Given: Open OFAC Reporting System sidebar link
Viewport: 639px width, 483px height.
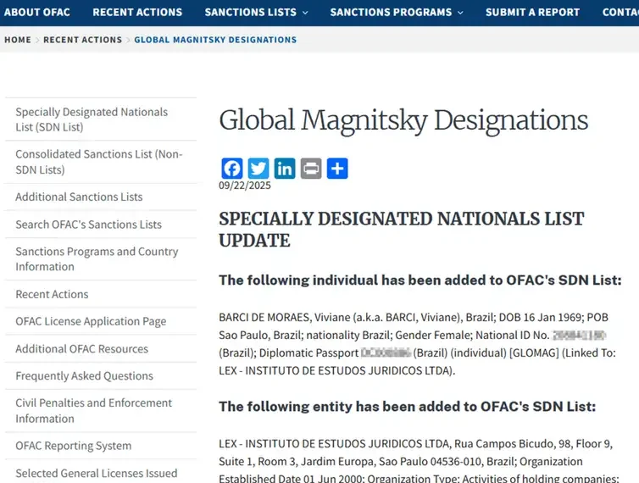Looking at the screenshot, I should pyautogui.click(x=74, y=446).
